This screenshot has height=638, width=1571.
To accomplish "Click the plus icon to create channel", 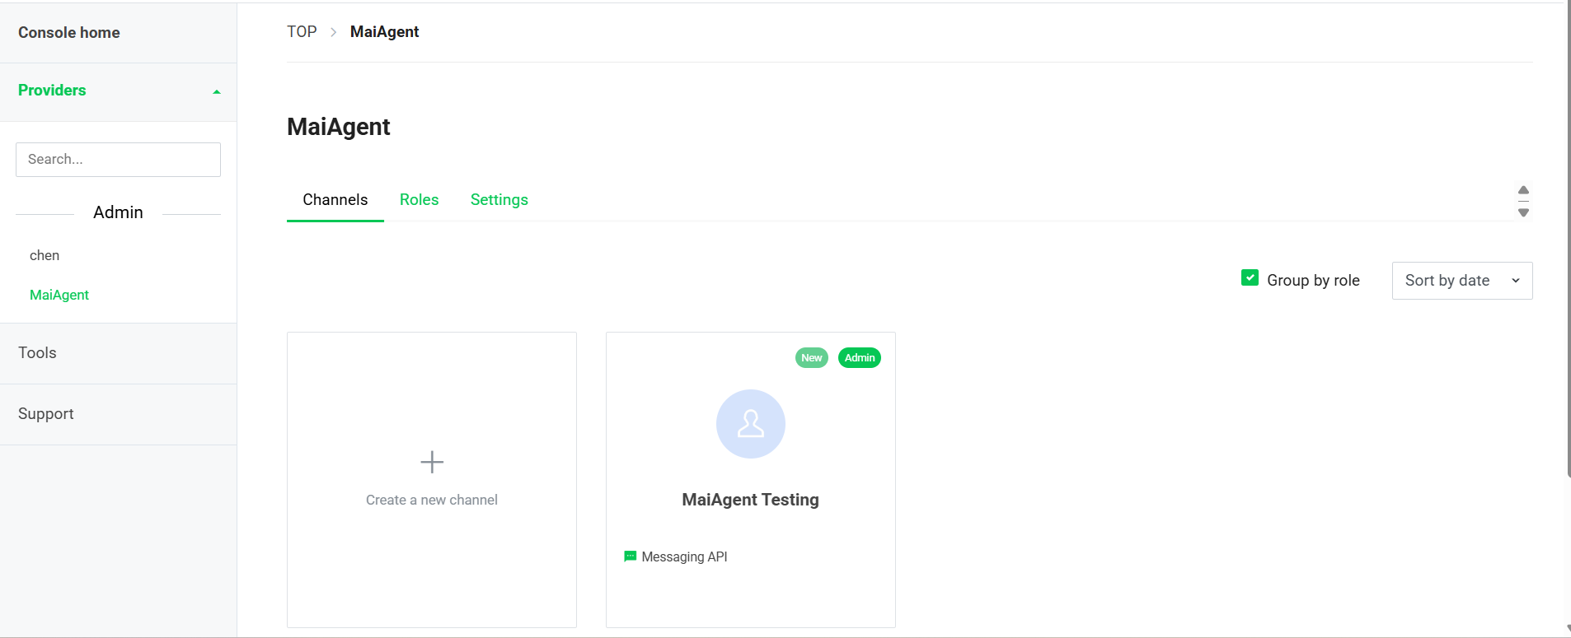I will point(432,462).
